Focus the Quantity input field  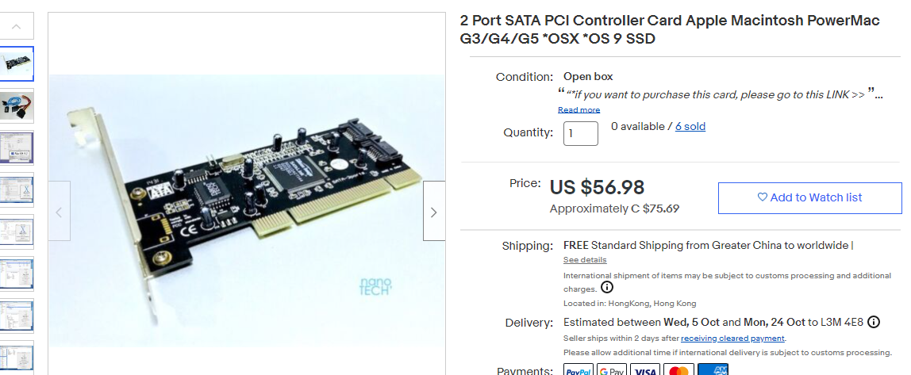580,133
